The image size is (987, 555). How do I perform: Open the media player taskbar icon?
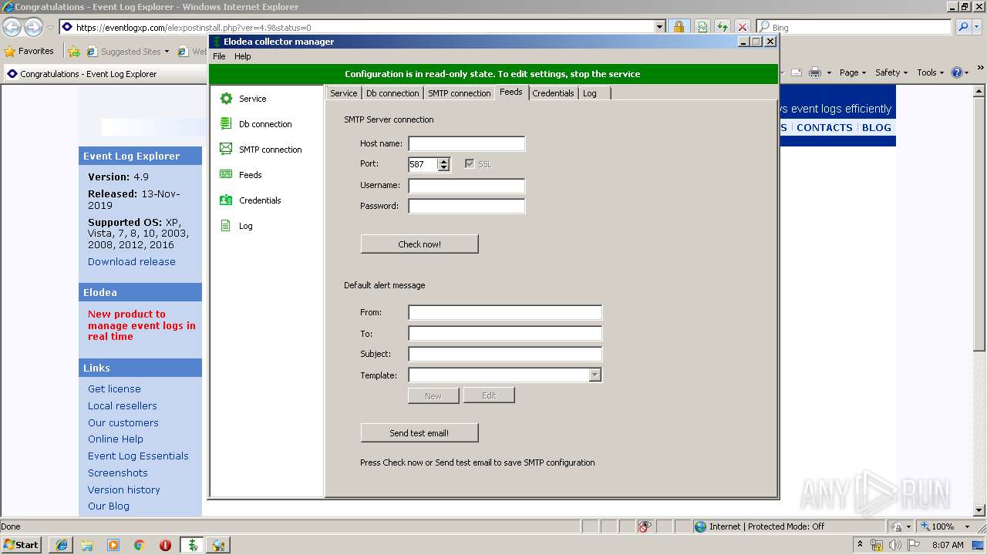[113, 545]
